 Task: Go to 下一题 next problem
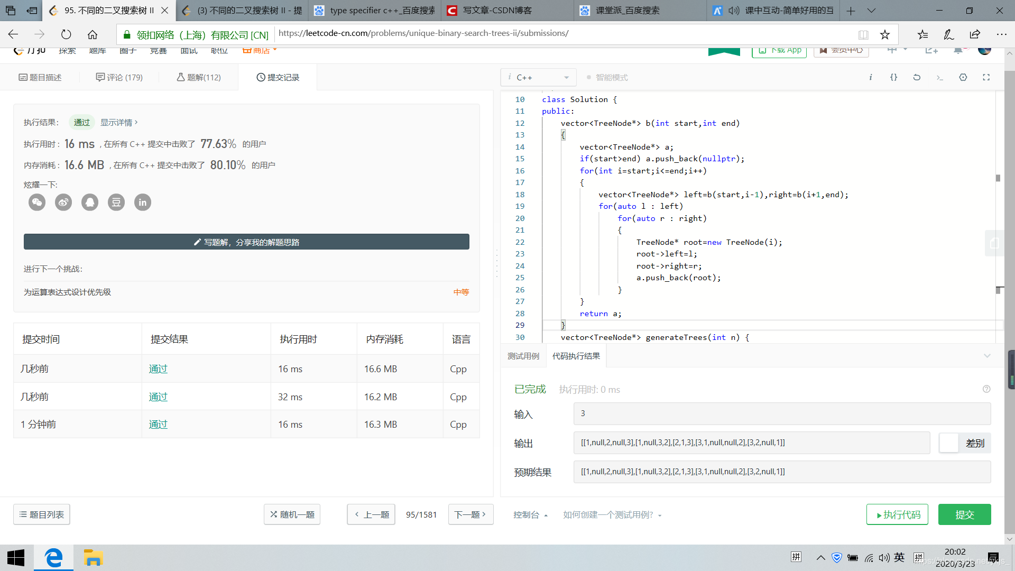[471, 514]
